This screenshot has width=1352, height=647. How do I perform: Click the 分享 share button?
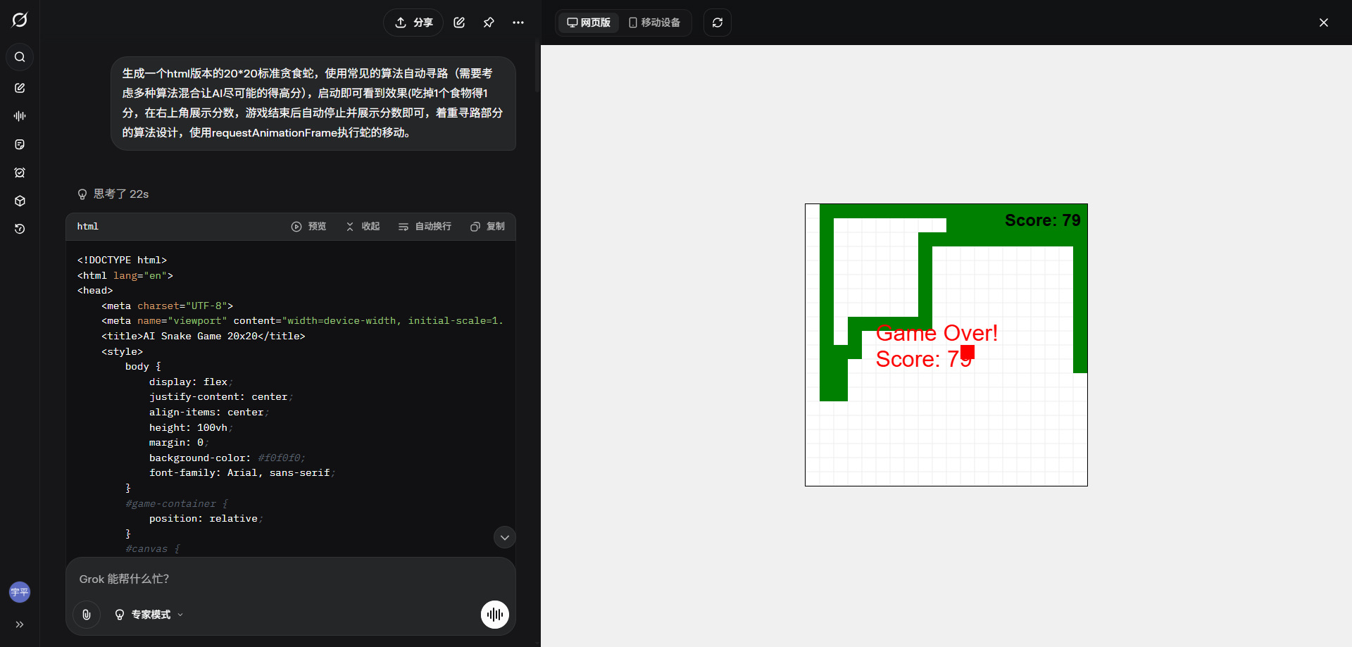[413, 23]
